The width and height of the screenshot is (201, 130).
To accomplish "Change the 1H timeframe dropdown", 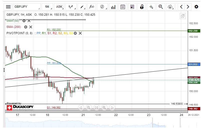I will tap(47, 7).
